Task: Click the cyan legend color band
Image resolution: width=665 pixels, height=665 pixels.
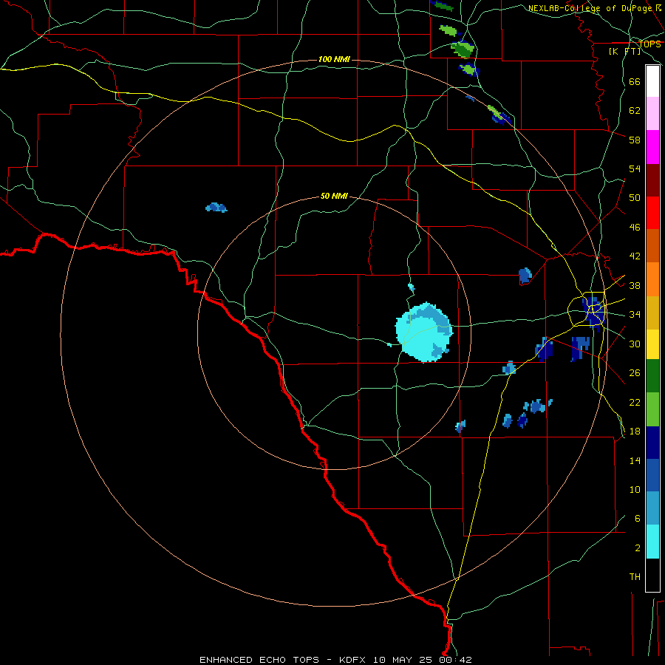Action: [652, 542]
